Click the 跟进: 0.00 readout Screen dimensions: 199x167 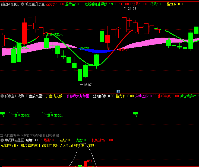[51, 140]
